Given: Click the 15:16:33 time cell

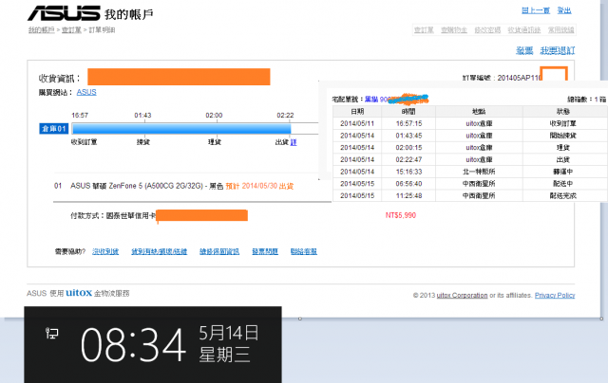Looking at the screenshot, I should [x=408, y=172].
